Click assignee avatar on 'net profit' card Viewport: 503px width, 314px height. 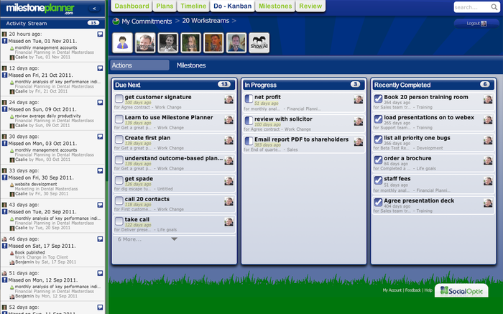[x=359, y=100]
